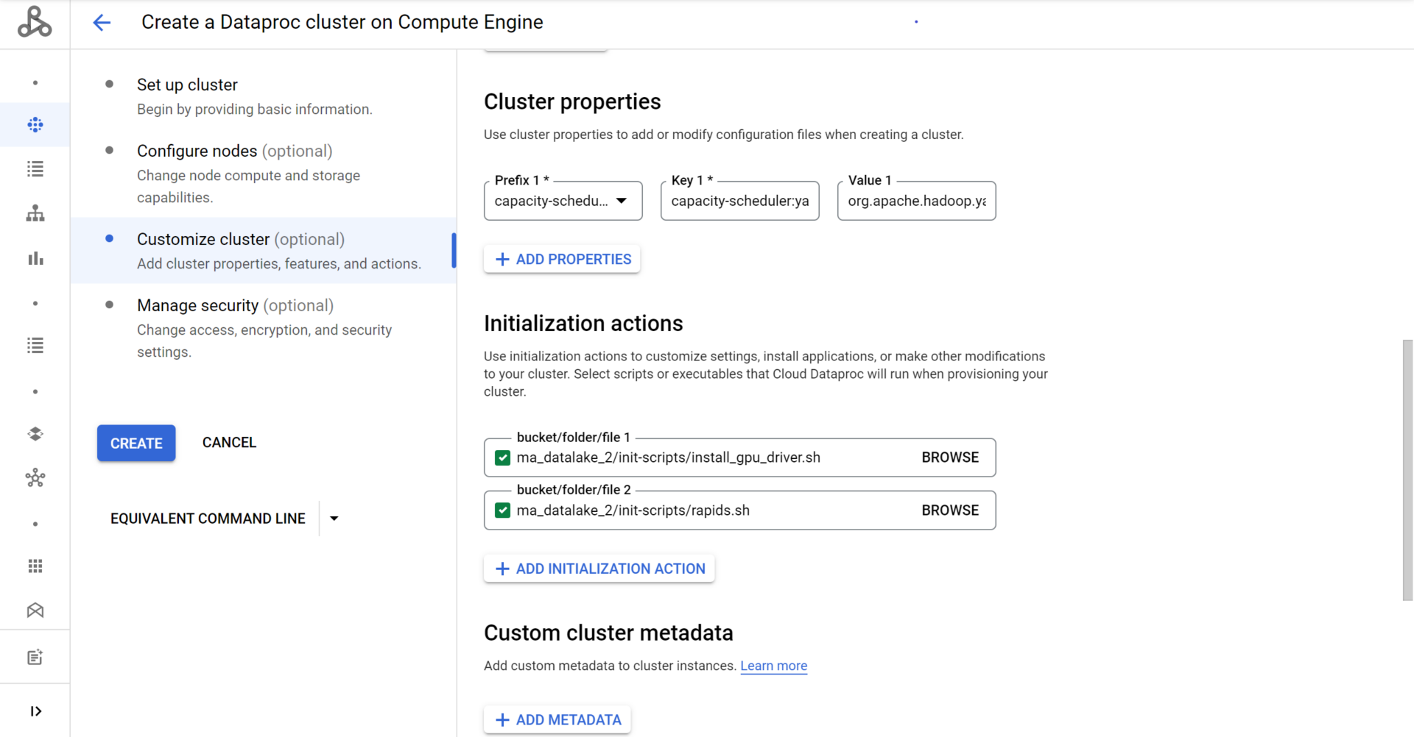Image resolution: width=1414 pixels, height=737 pixels.
Task: Uncheck the install_gpu_driver.sh initialization script
Action: coord(502,457)
